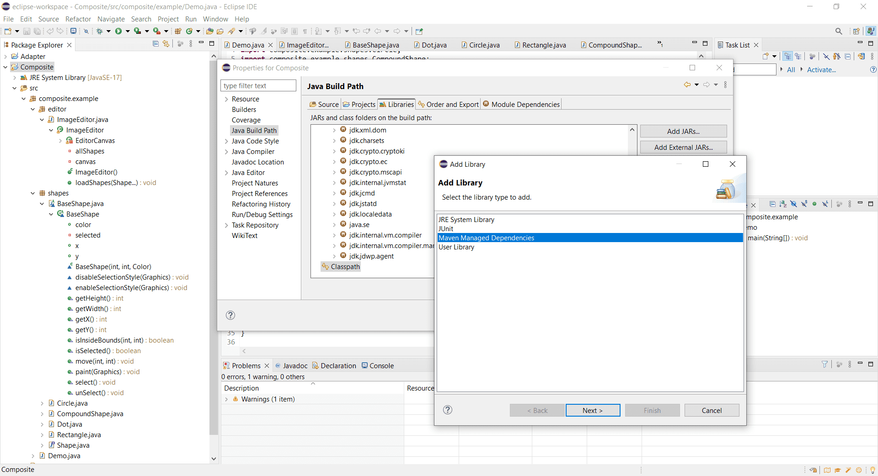Click Synchronize Changed icon in Task List

pos(861,56)
